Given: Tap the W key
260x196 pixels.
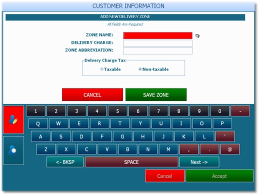Looking at the screenshot, I should click(x=58, y=123).
